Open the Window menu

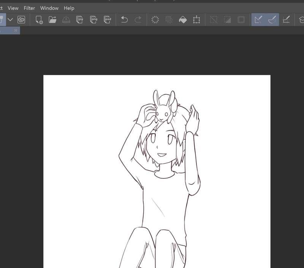(x=49, y=8)
